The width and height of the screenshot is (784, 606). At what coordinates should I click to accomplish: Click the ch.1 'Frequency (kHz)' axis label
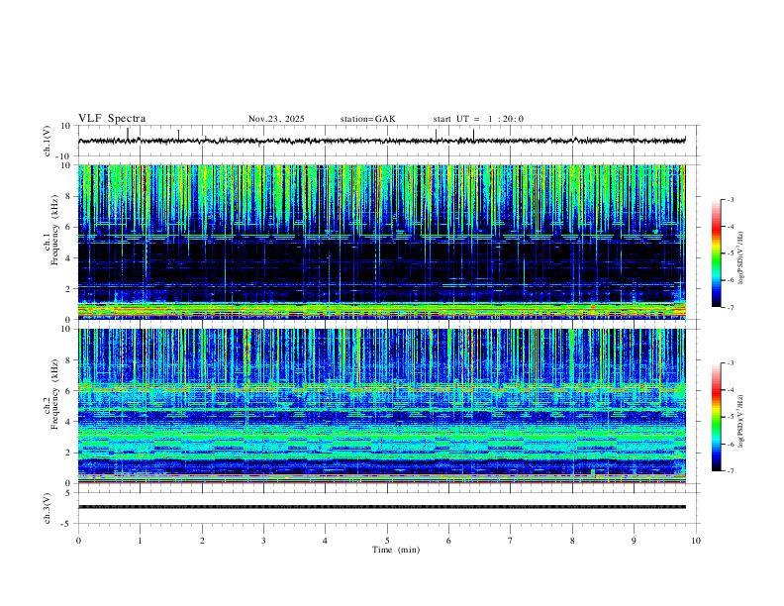click(x=54, y=228)
